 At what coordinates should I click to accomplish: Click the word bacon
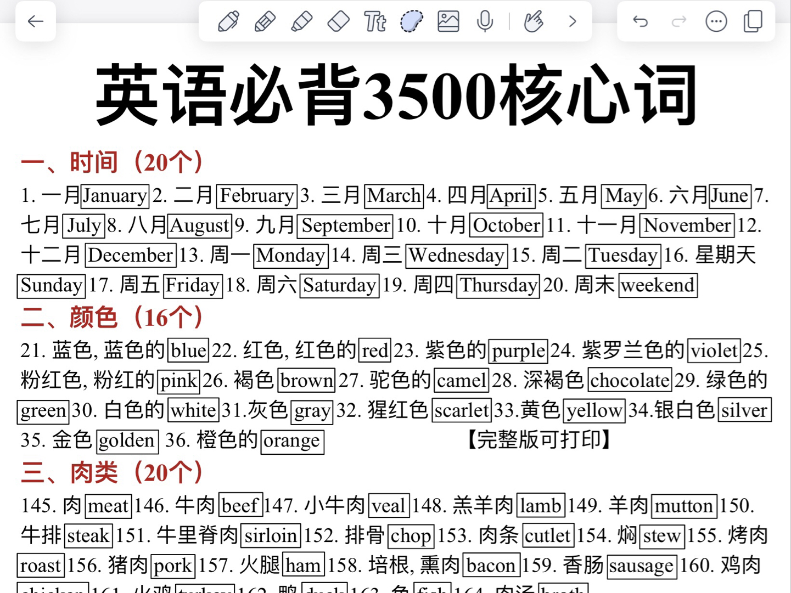pos(491,566)
